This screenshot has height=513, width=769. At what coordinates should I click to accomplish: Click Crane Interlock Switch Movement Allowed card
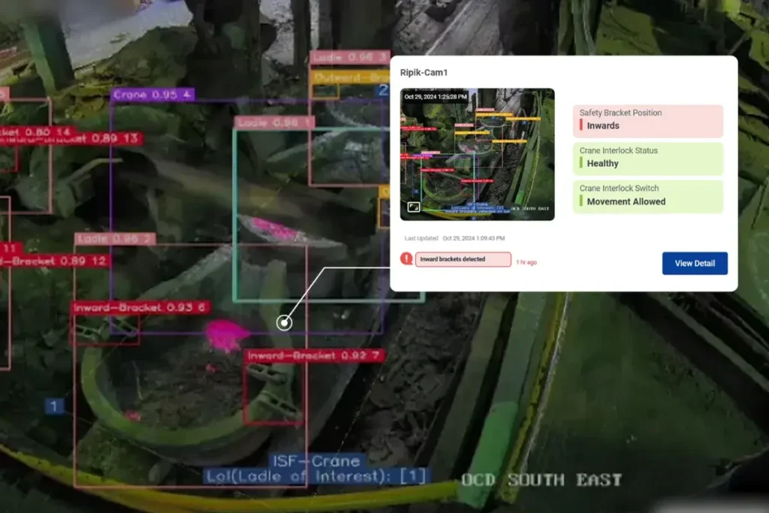coord(647,195)
